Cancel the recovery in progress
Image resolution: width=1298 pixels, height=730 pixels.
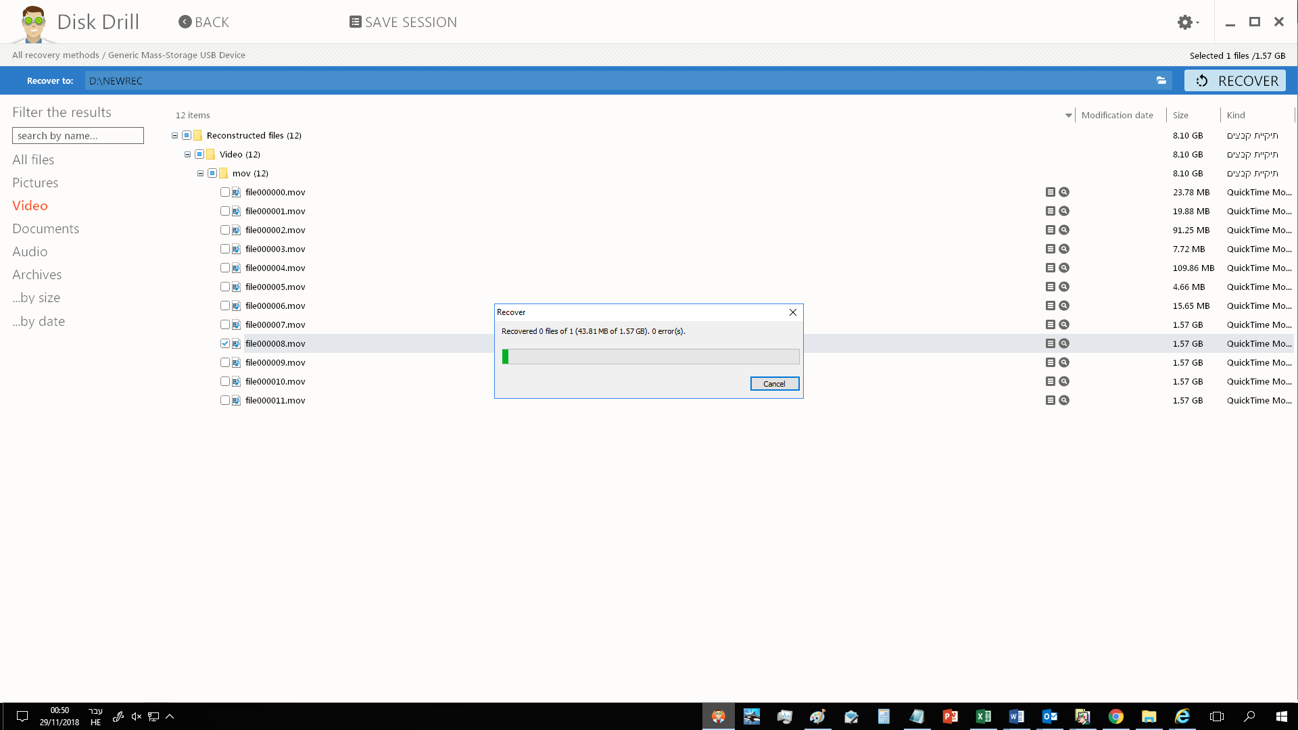pyautogui.click(x=775, y=384)
